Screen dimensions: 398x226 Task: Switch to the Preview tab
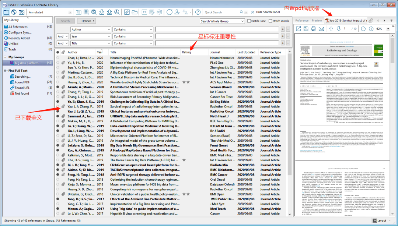click(317, 21)
